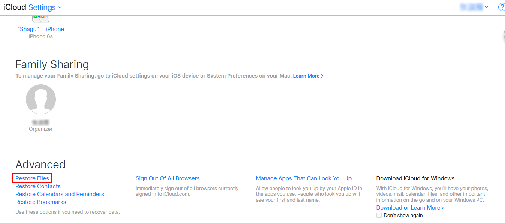Viewport: 505px width, 223px height.
Task: Open Restore Calendars and Reminders
Action: (x=60, y=194)
